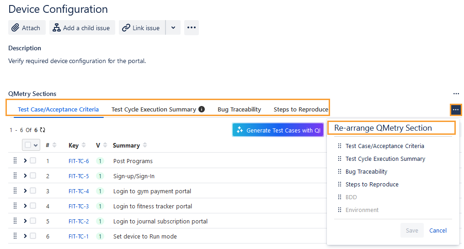Image resolution: width=464 pixels, height=249 pixels.
Task: Click the Attach button
Action: pyautogui.click(x=27, y=28)
